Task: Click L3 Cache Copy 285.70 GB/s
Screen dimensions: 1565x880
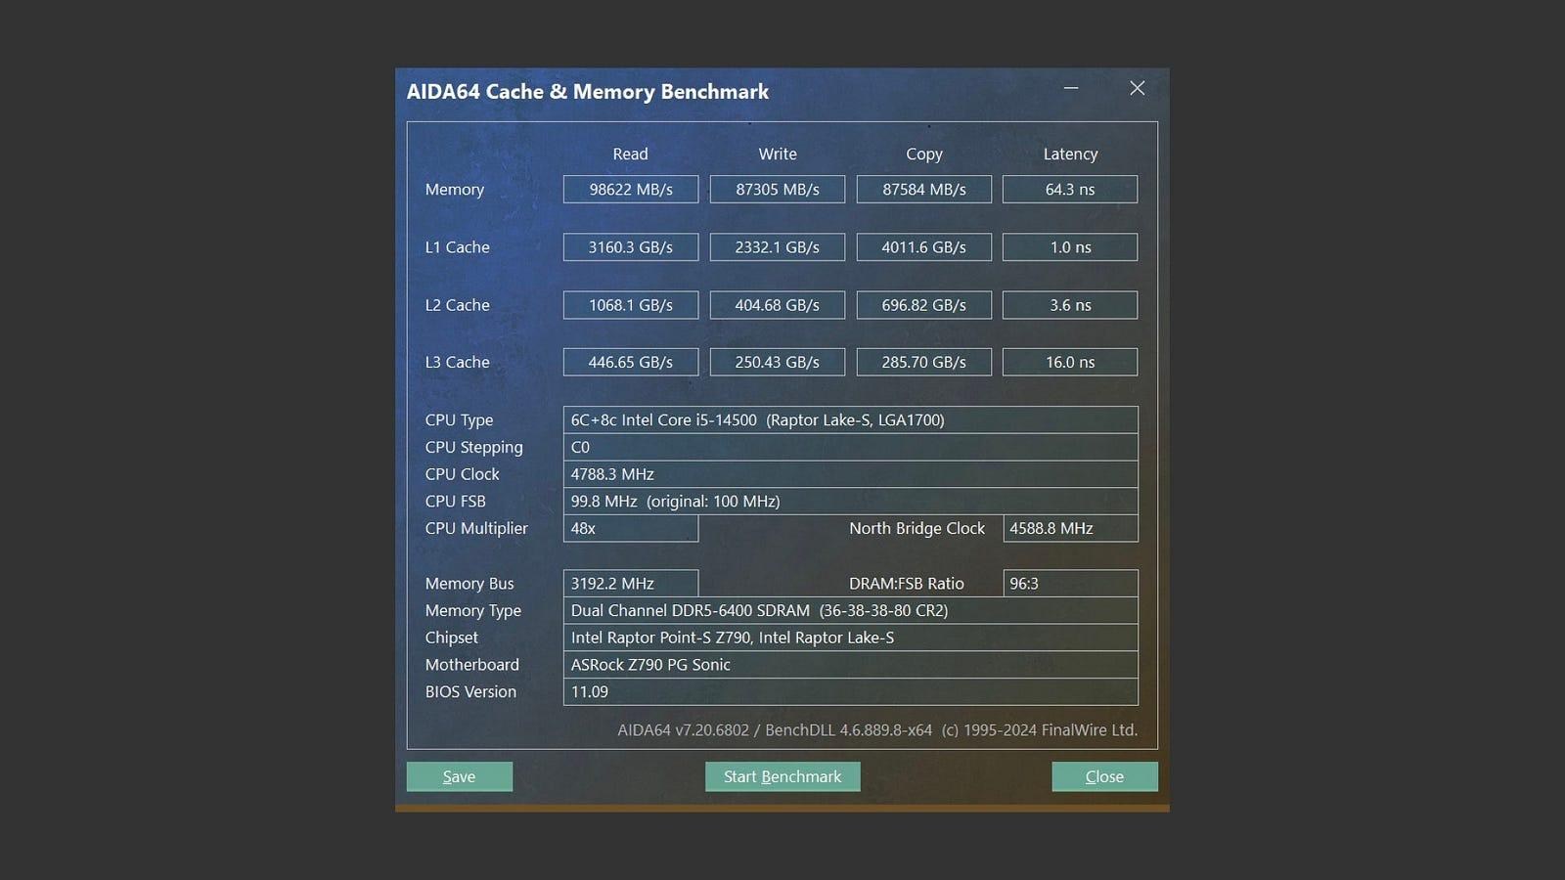Action: pos(924,362)
